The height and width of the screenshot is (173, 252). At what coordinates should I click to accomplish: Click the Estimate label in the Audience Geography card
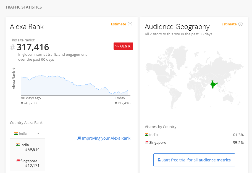pyautogui.click(x=229, y=24)
